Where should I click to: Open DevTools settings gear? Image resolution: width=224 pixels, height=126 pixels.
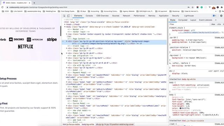click(221, 16)
